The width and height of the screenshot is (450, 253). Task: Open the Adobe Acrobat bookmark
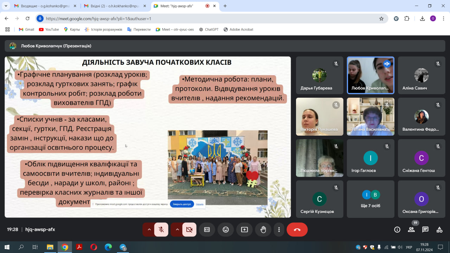[x=238, y=30]
